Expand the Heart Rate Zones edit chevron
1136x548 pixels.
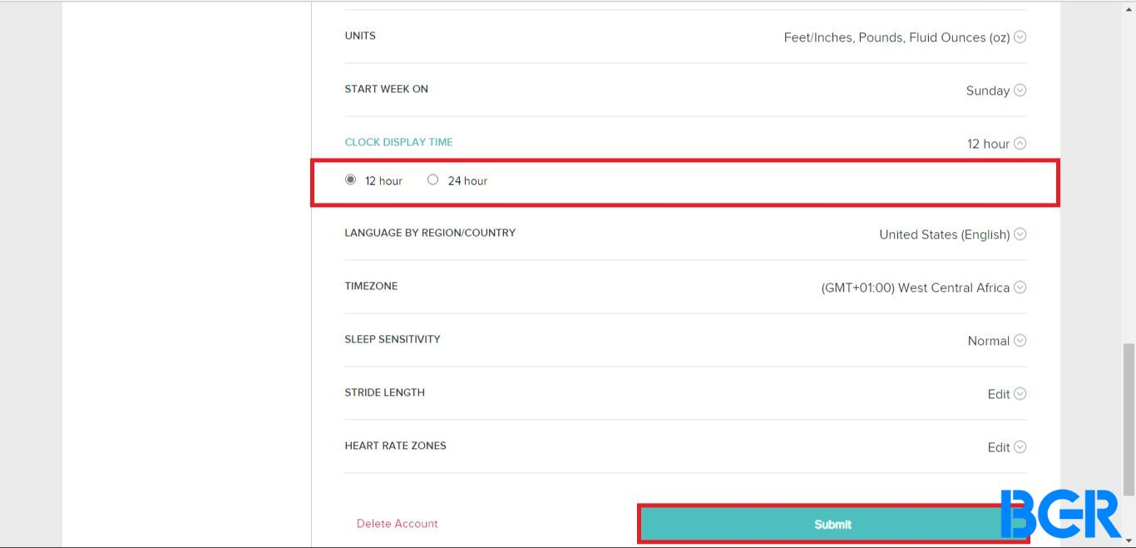pos(1020,447)
